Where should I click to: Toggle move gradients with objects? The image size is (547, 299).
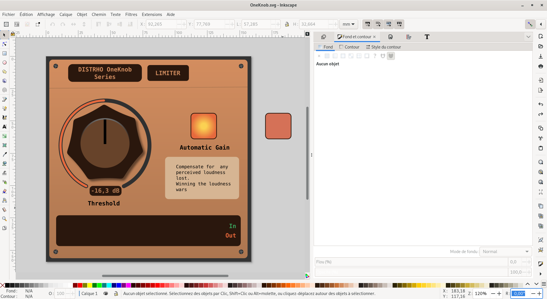pyautogui.click(x=389, y=24)
